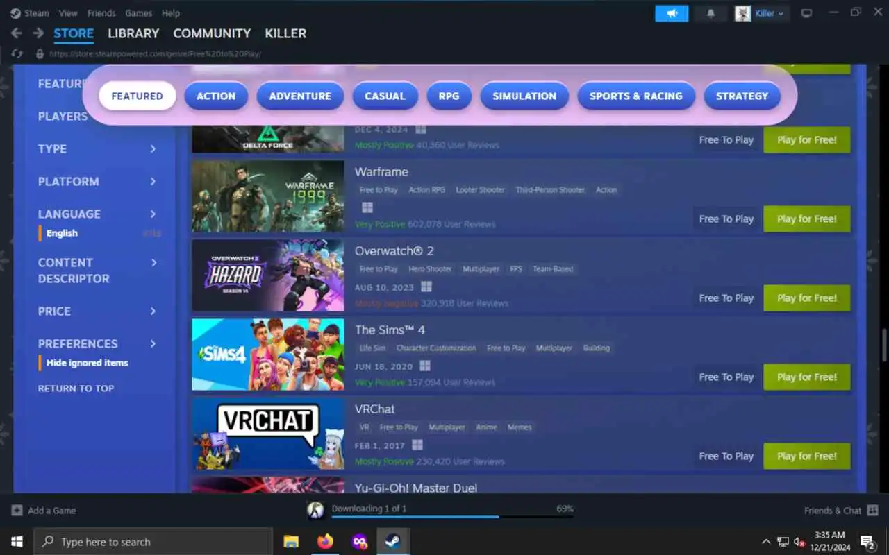Select the CASUAL genre pill
The width and height of the screenshot is (889, 555).
pos(385,96)
